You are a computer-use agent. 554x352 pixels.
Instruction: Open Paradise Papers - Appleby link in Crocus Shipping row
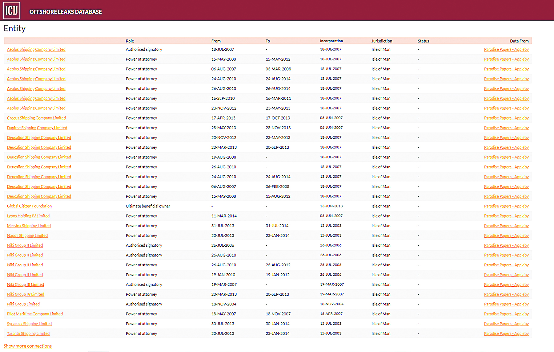click(506, 118)
